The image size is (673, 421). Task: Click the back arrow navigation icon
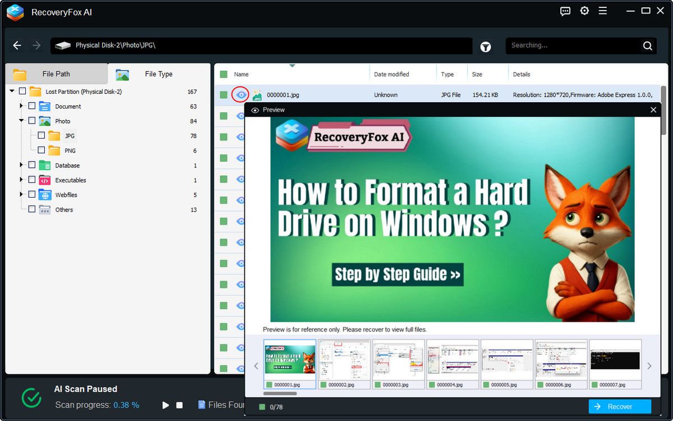[x=17, y=45]
